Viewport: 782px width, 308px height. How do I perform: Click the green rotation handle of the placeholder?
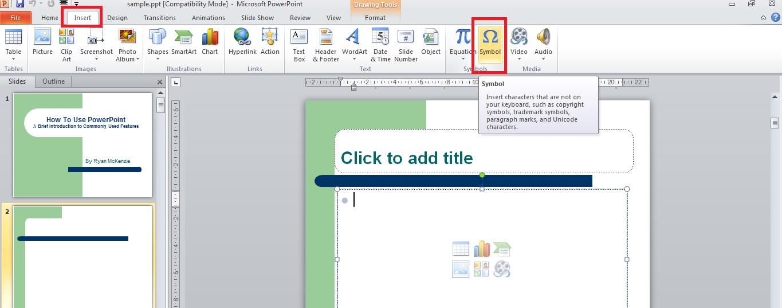tap(482, 175)
